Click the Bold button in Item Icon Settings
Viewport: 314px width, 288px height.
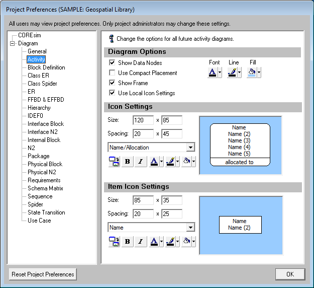[x=127, y=242]
